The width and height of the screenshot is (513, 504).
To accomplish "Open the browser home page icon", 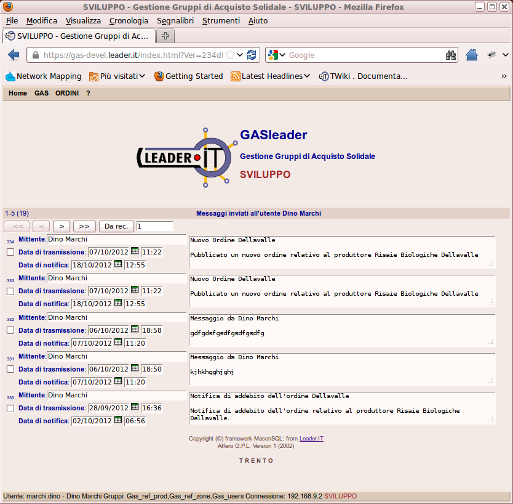I will pyautogui.click(x=472, y=55).
